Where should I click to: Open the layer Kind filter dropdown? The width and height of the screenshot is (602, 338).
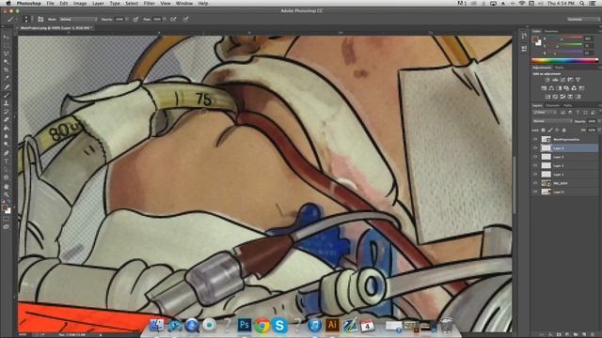coord(545,113)
